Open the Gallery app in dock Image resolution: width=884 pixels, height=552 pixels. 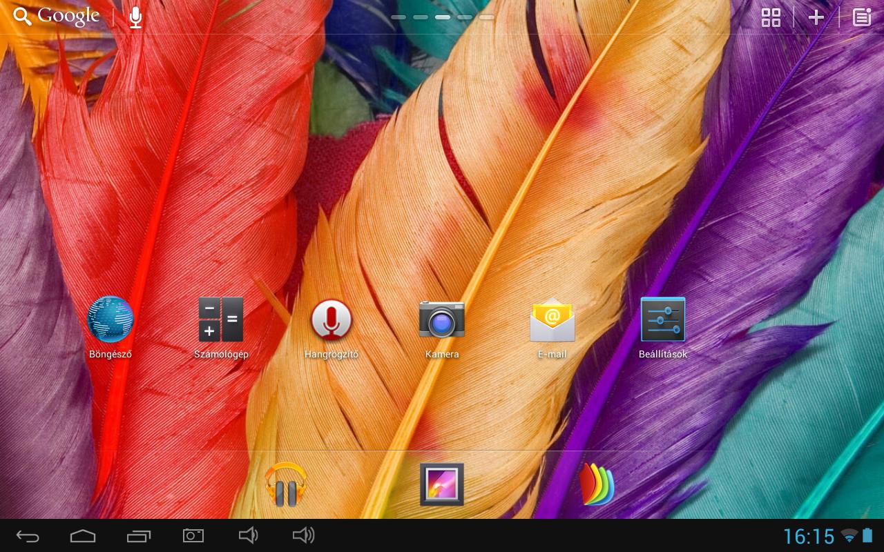click(442, 484)
